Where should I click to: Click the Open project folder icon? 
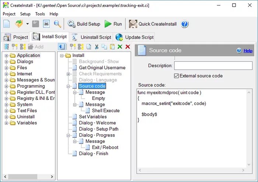(x=19, y=24)
